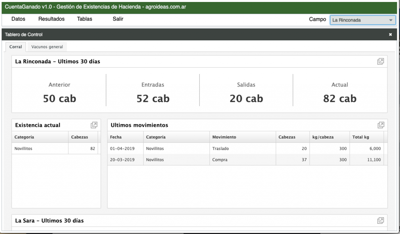
Task: Click the Salidas 20 cab value
Action: pyautogui.click(x=246, y=99)
